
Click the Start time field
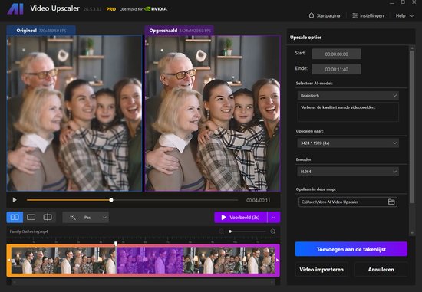(336, 54)
